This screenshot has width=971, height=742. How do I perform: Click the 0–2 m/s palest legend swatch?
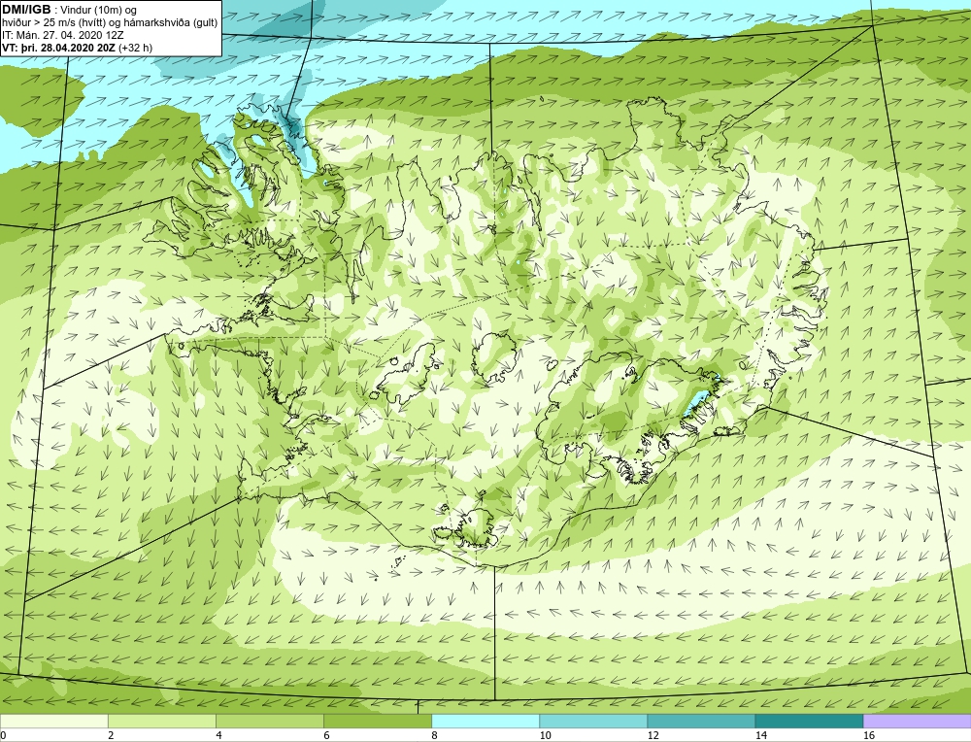[53, 721]
